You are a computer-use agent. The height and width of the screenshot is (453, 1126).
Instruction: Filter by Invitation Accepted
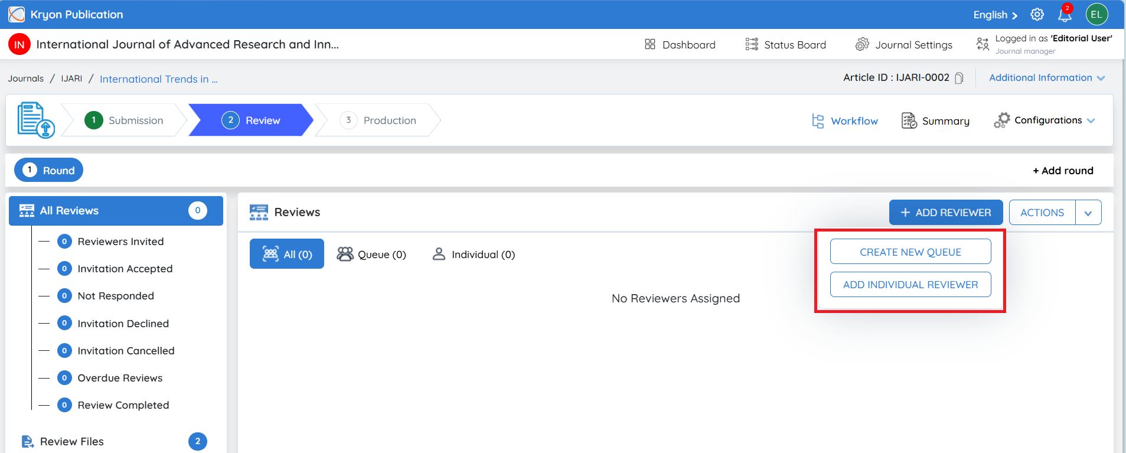[125, 269]
